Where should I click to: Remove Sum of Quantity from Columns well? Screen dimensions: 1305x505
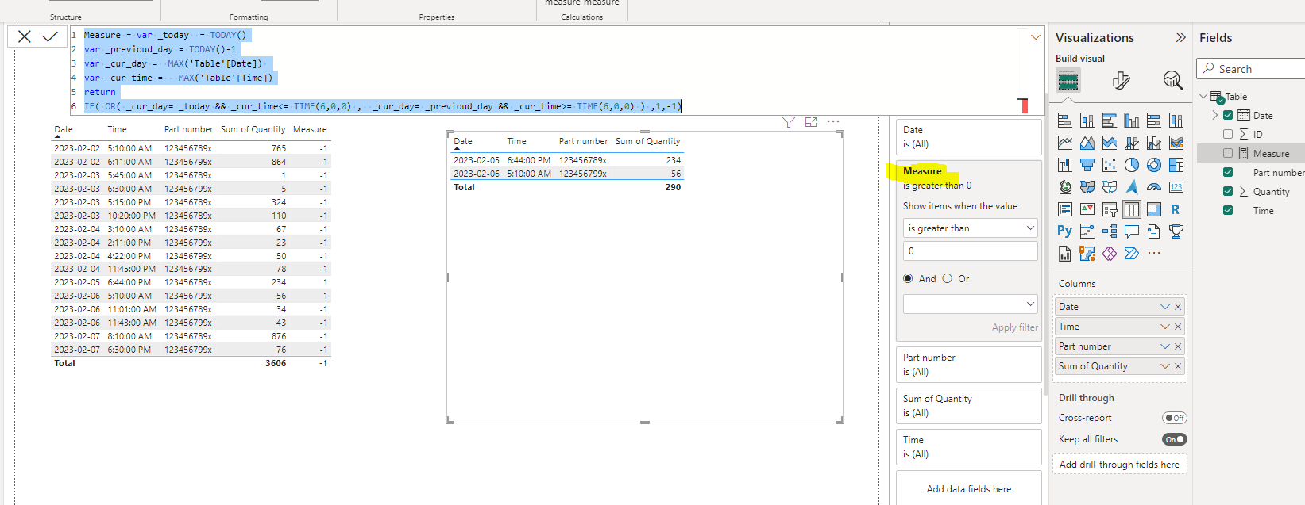(x=1178, y=366)
